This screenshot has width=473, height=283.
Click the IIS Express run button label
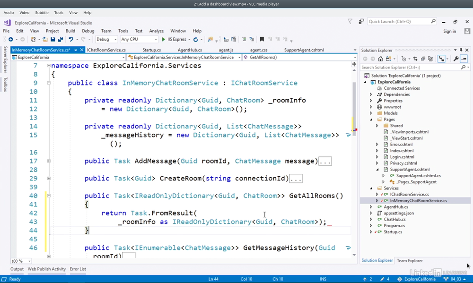[x=177, y=39]
